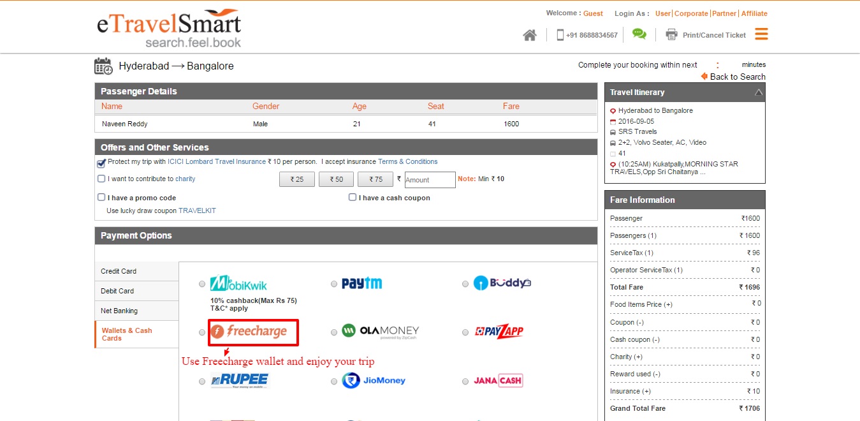860x421 pixels.
Task: Click the orange diamond Back to Search icon
Action: [704, 76]
